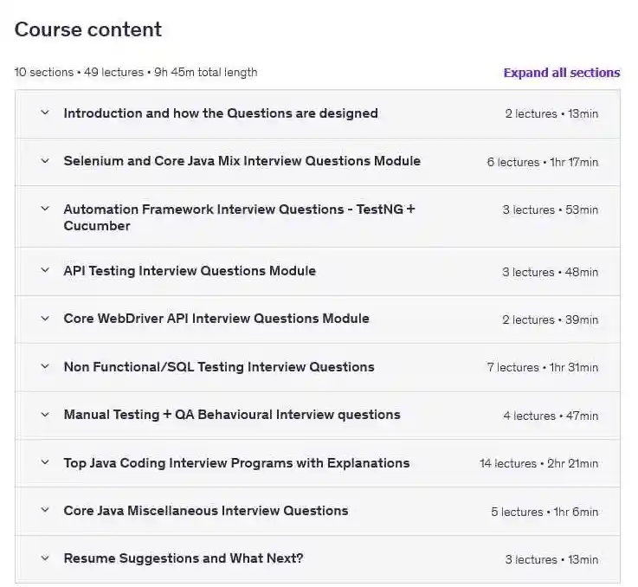638x587 pixels.
Task: Select Resume Suggestions and What Next title
Action: (x=184, y=558)
